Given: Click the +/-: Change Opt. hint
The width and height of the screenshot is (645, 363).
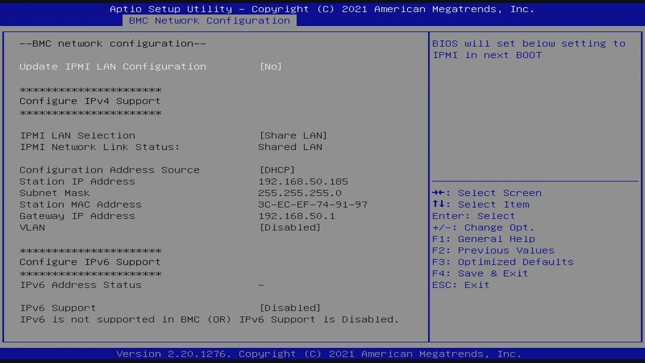Looking at the screenshot, I should tap(483, 228).
